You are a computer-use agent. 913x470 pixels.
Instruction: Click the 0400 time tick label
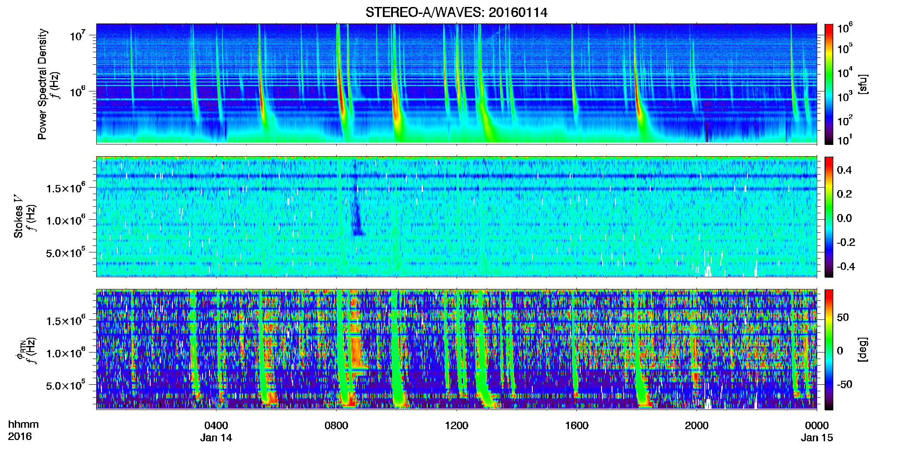coord(216,425)
